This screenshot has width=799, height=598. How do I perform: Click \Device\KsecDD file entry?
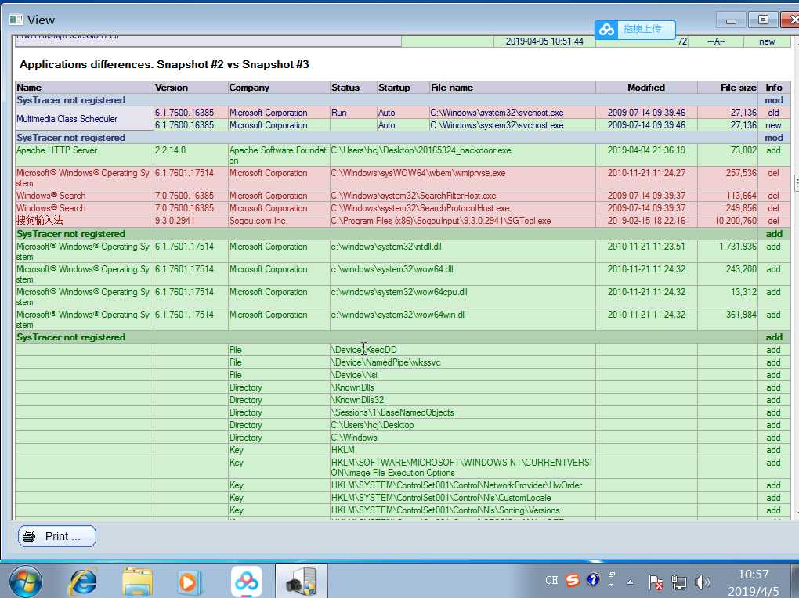(363, 350)
